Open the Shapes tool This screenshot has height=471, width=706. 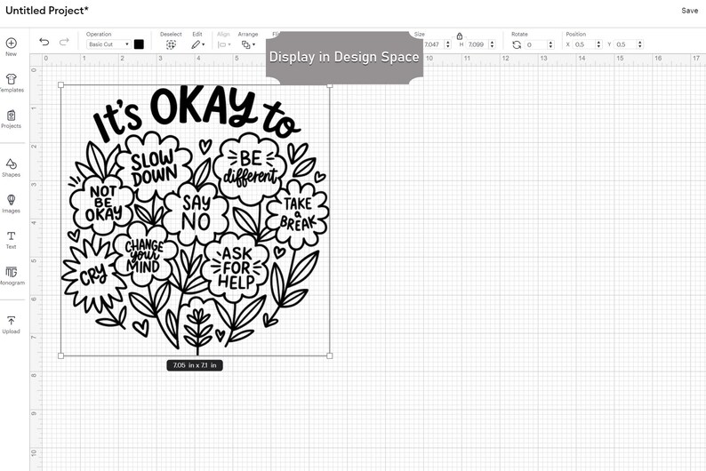(x=12, y=164)
